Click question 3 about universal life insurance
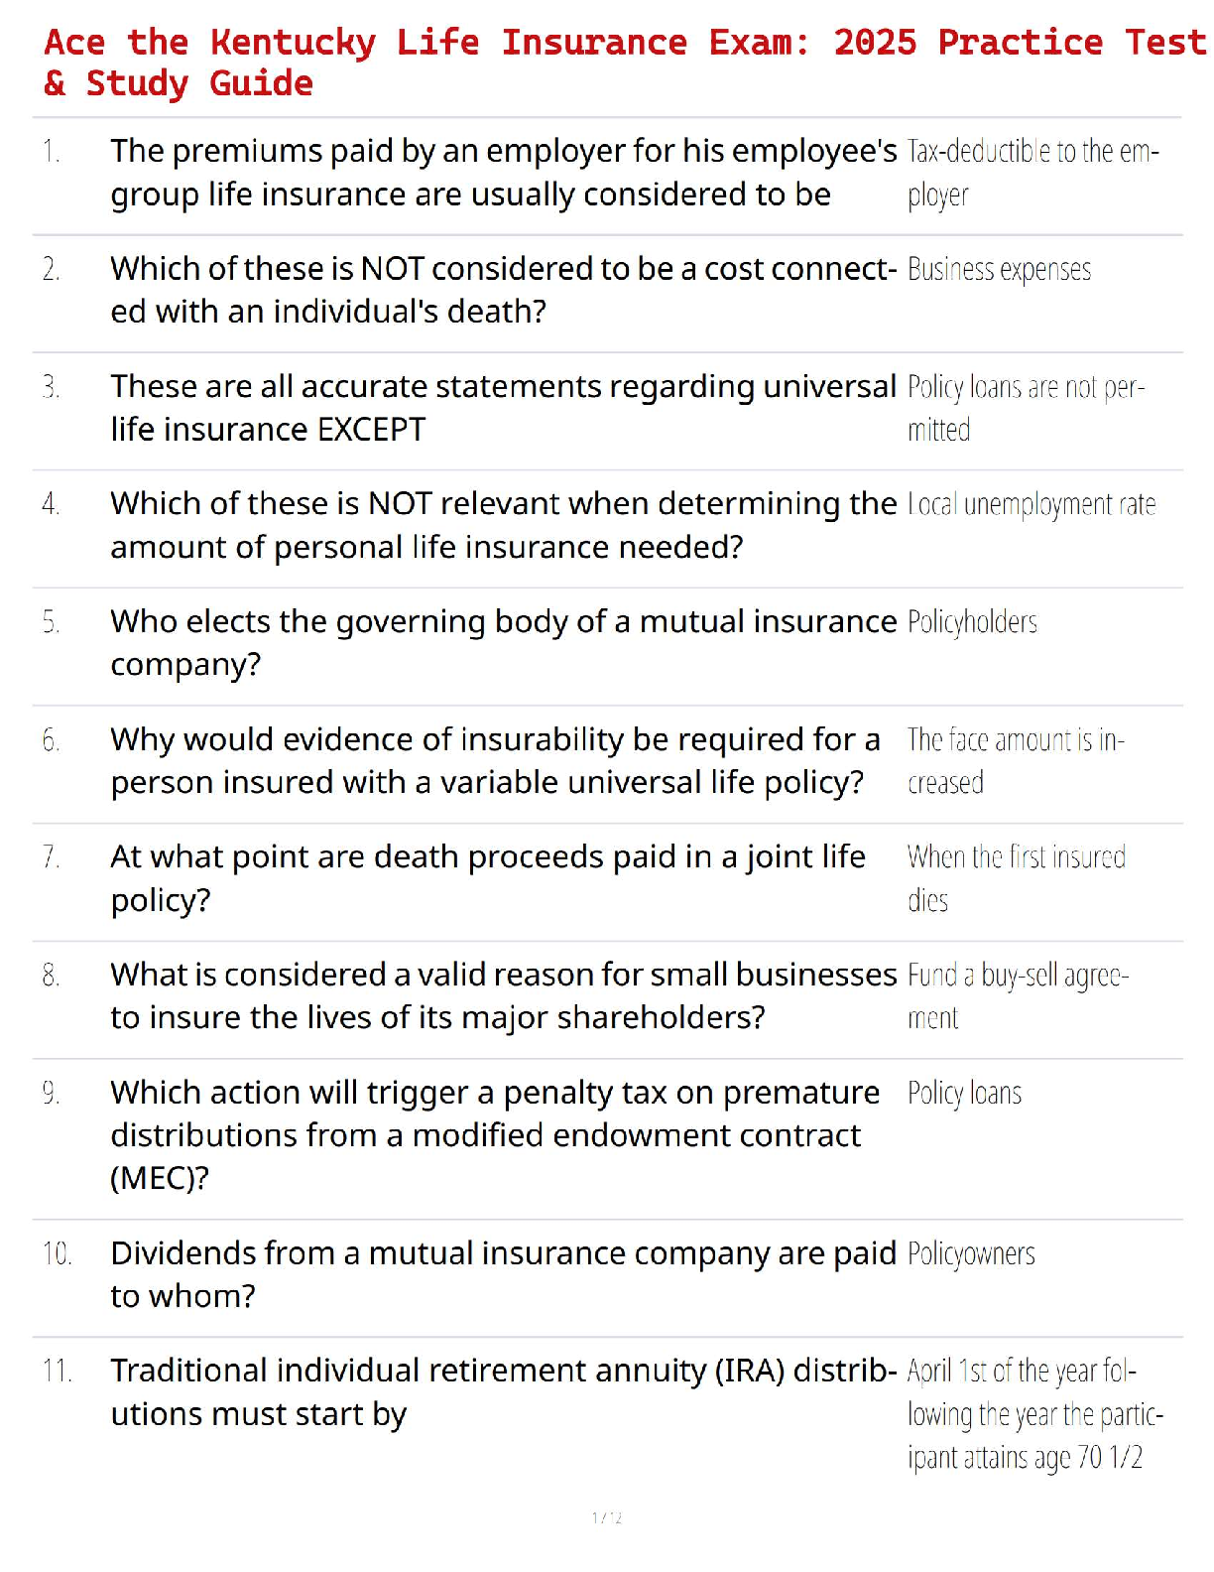This screenshot has height=1572, width=1214. coord(503,408)
